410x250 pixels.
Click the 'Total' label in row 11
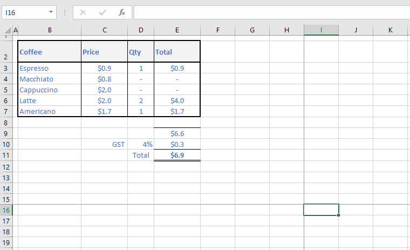(x=141, y=155)
